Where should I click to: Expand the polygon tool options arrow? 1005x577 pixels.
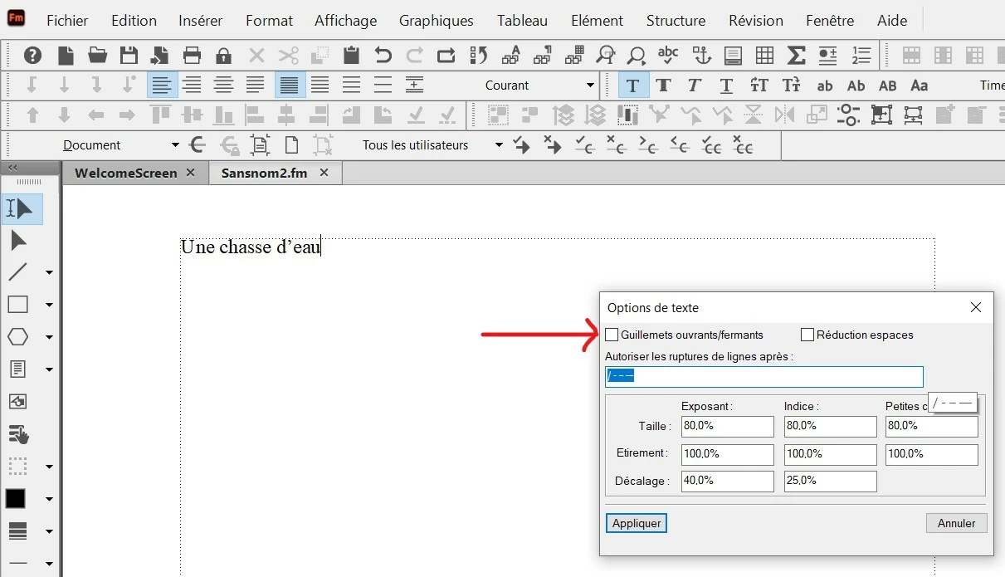point(49,337)
